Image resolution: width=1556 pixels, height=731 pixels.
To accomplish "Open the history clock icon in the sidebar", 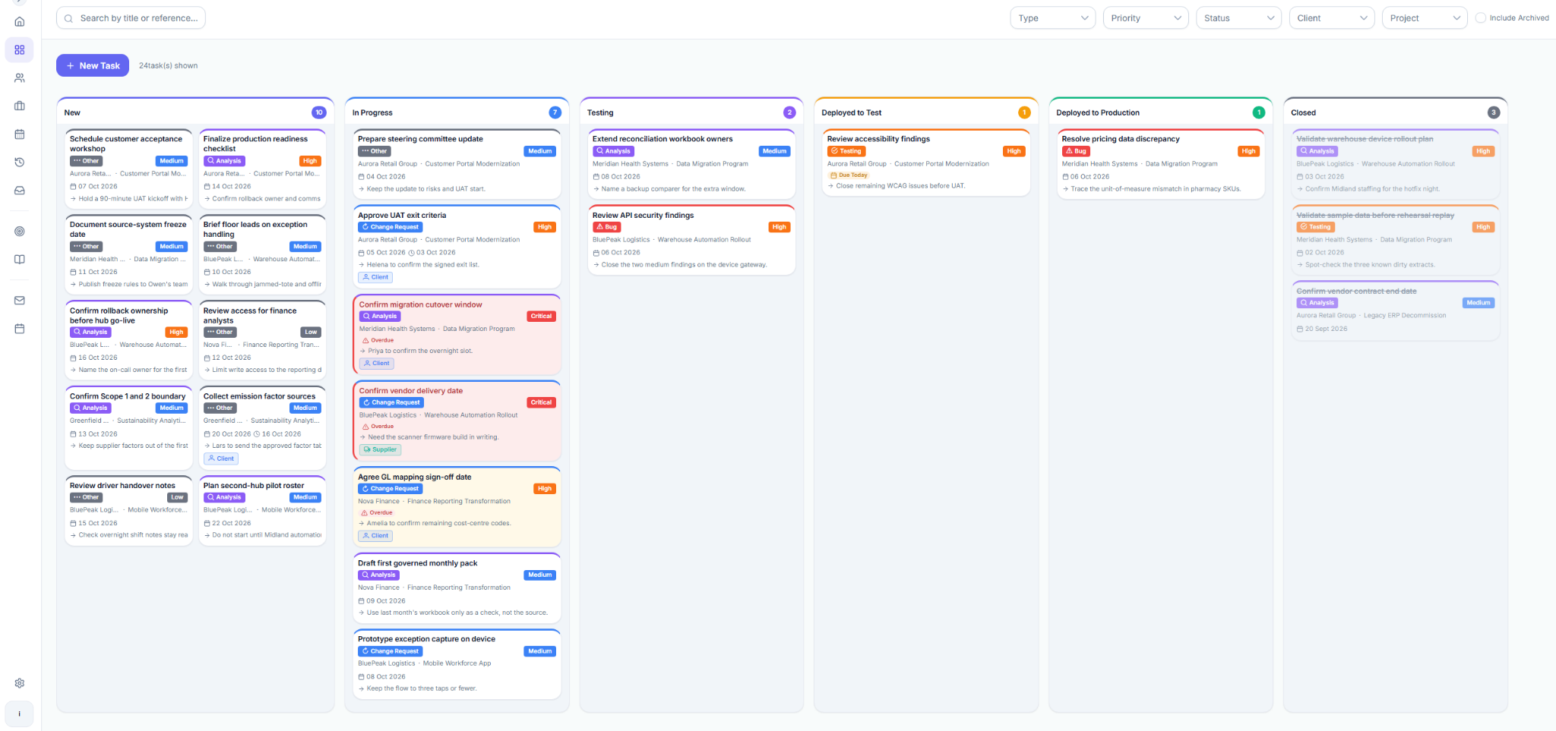I will click(x=20, y=162).
